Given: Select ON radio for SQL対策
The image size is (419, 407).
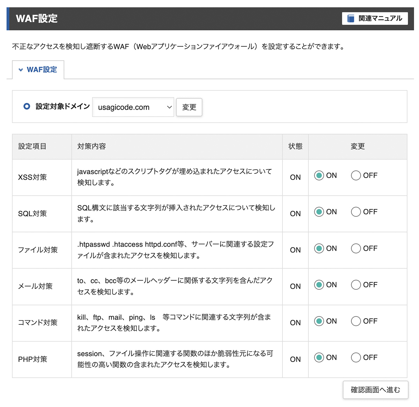Looking at the screenshot, I should [x=319, y=212].
